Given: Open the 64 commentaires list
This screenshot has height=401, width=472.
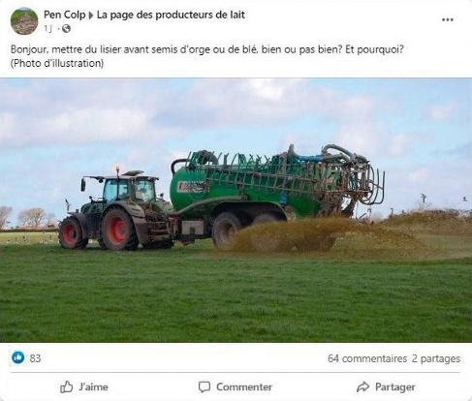Looking at the screenshot, I should [367, 358].
